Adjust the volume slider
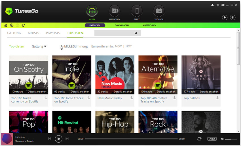Screen dimensions: 241x146 tap(231, 139)
